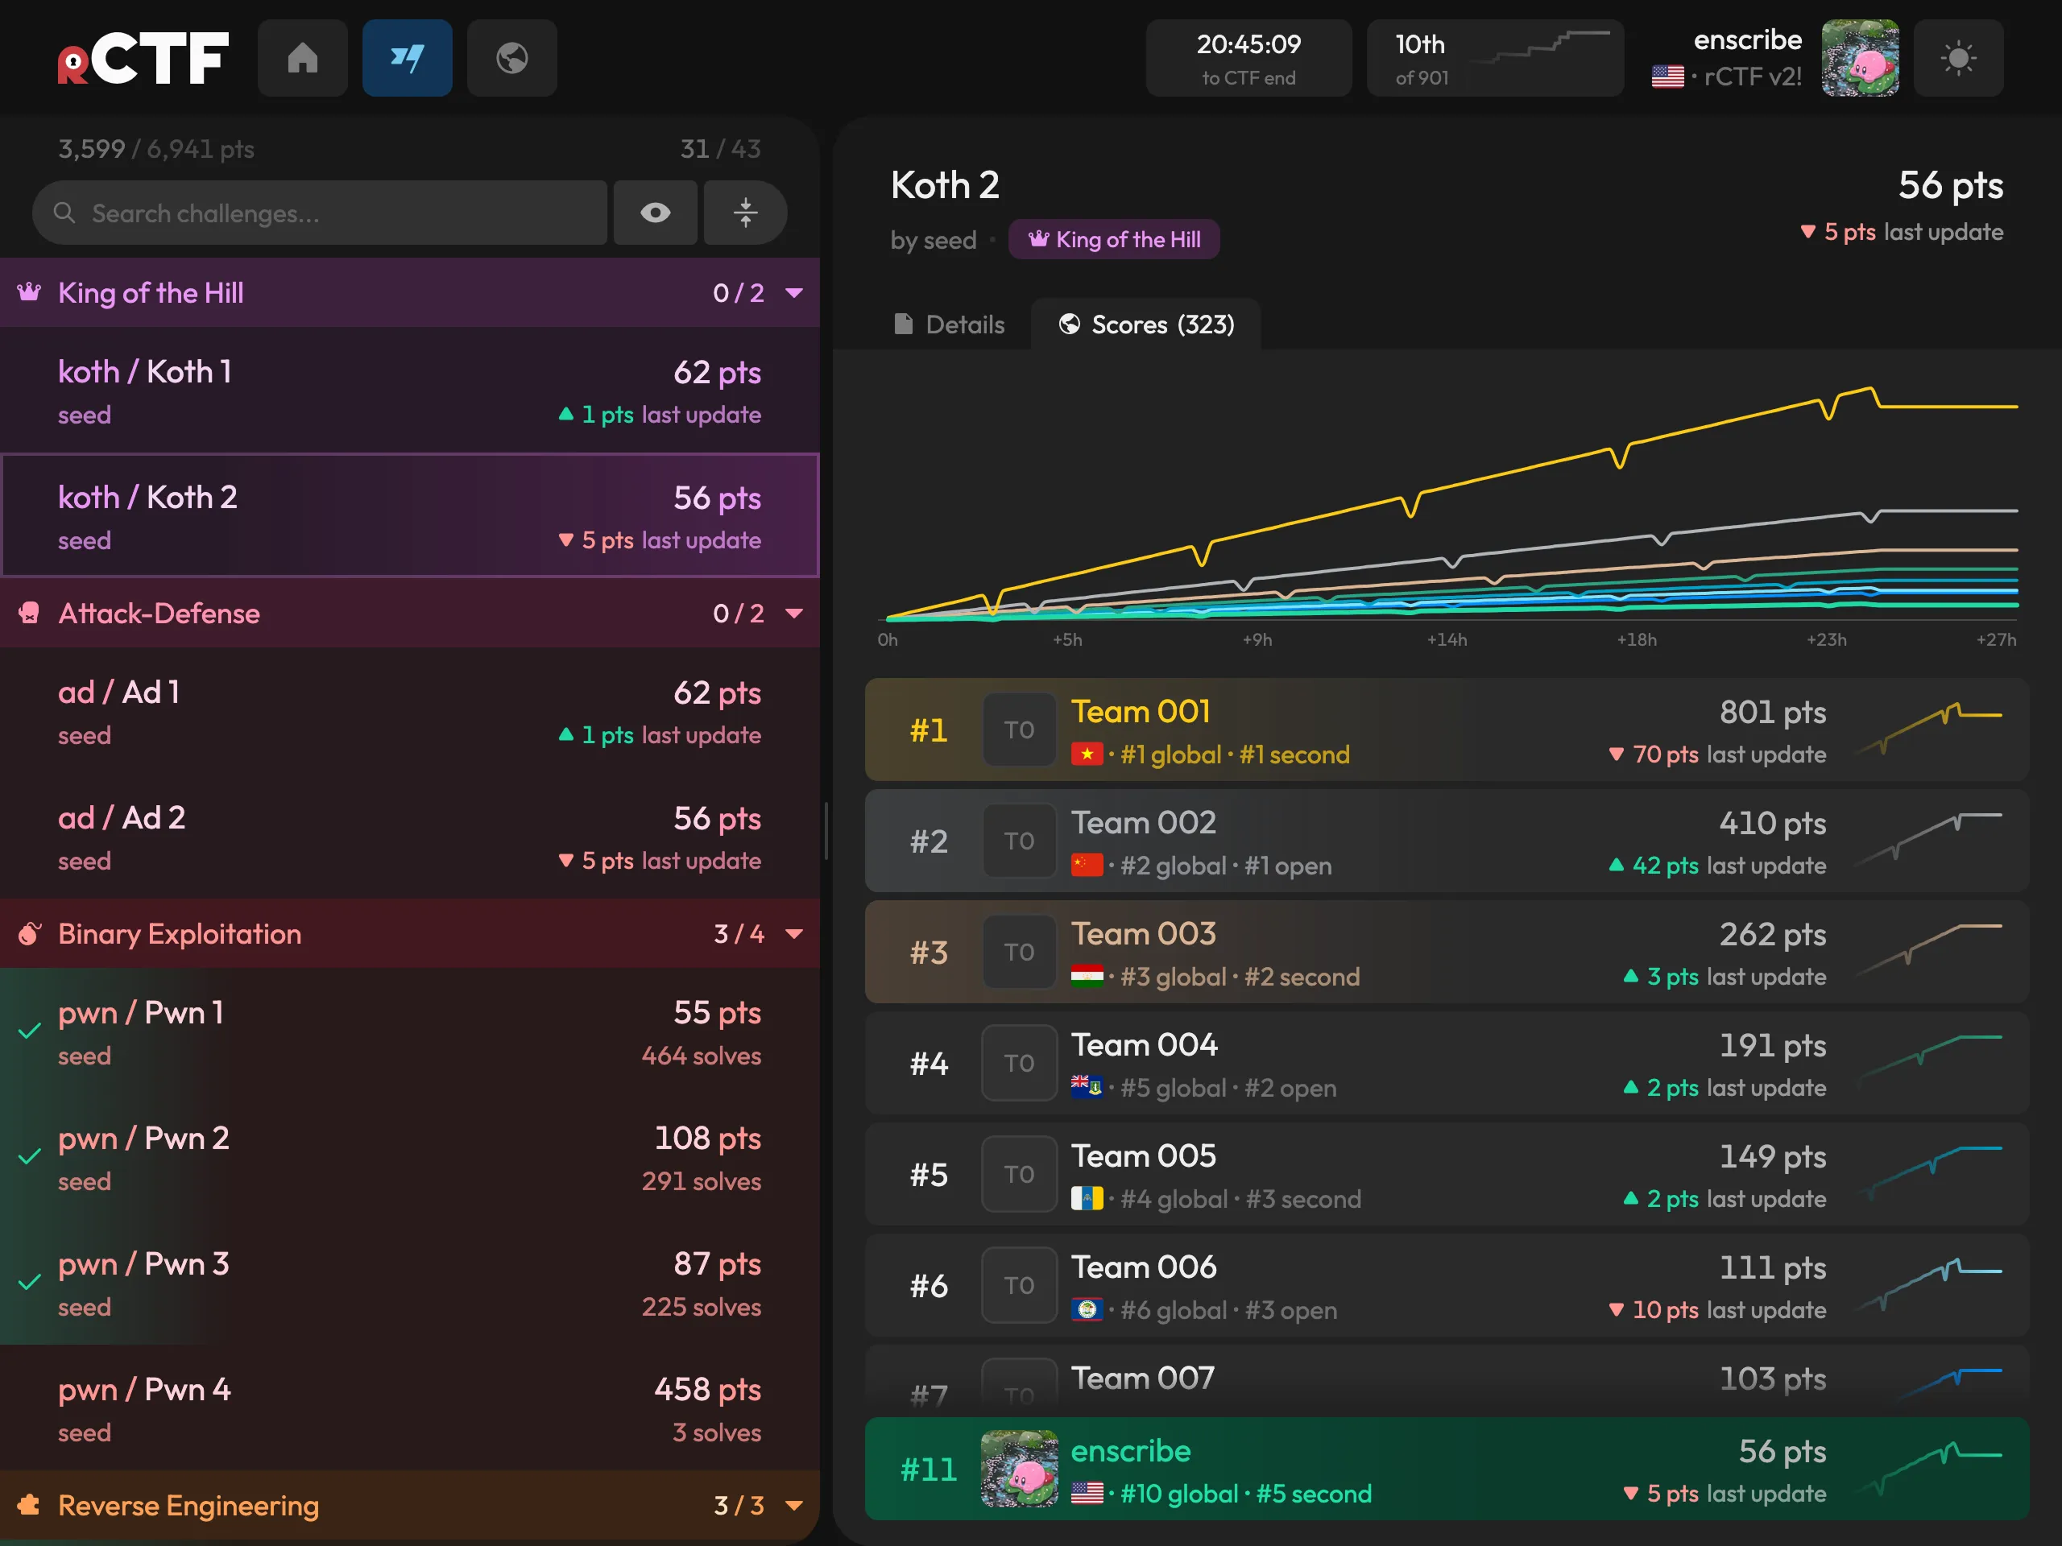This screenshot has height=1546, width=2062.
Task: Collapse the King of the Hill category
Action: coord(794,292)
